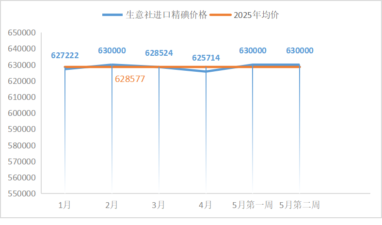The image size is (382, 225).
Task: Click y-axis value 640000
Action: click(22, 49)
